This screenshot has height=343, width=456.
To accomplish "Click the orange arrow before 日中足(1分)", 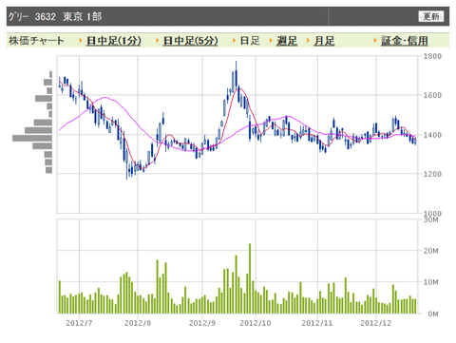I will click(x=81, y=41).
